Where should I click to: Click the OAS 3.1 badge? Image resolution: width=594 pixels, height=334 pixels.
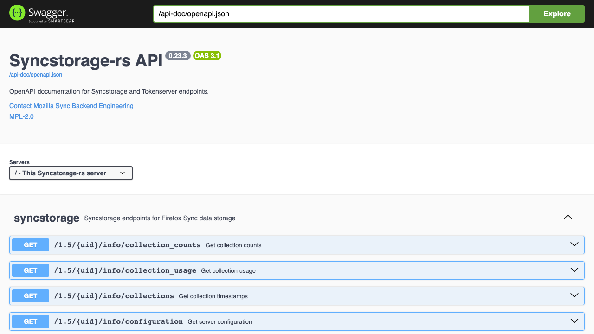pyautogui.click(x=207, y=56)
